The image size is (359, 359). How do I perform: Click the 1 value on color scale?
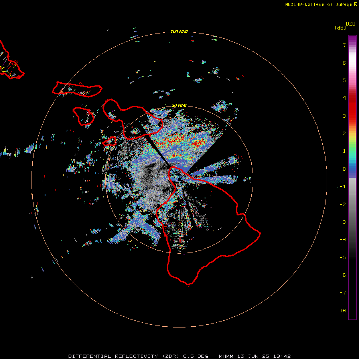(x=344, y=151)
